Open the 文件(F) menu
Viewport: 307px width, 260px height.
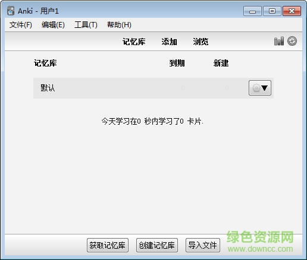coord(20,25)
